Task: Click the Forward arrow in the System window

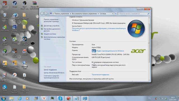Action: pos(46,14)
